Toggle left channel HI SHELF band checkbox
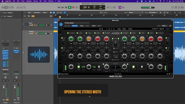Image resolution: width=185 pixels, height=104 pixels. pyautogui.click(x=103, y=33)
